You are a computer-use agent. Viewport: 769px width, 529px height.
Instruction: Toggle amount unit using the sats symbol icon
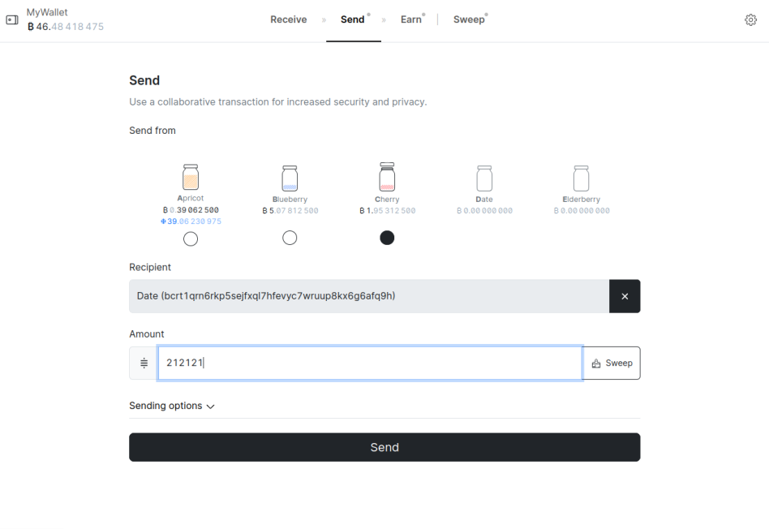pyautogui.click(x=144, y=363)
